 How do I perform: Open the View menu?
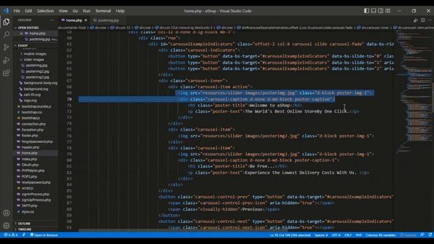pyautogui.click(x=63, y=11)
